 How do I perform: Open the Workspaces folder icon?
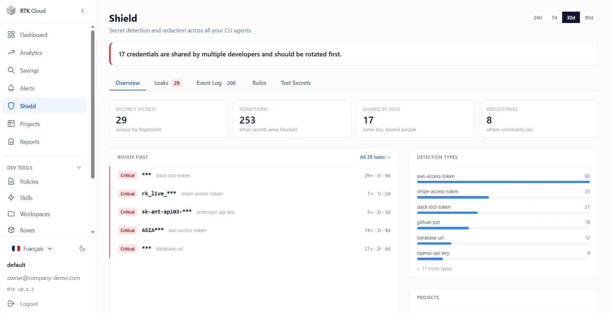[11, 214]
